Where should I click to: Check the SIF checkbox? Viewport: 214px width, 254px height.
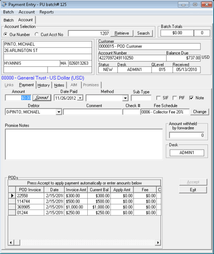(158, 98)
